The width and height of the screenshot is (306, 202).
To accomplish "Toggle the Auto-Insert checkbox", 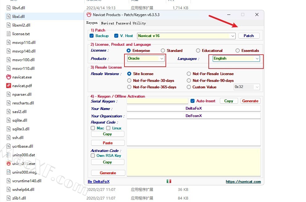I will (x=193, y=101).
